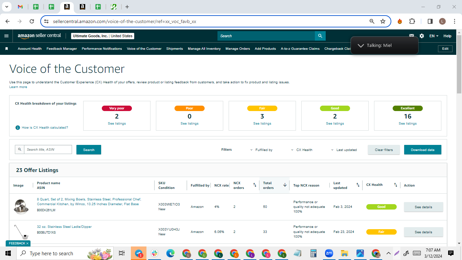Screen dimensions: 462x260
Task: Expand the Last updated filter
Action: (344, 150)
